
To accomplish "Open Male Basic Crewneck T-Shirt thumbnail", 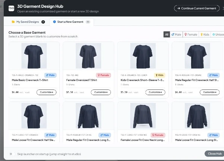I will [x=34, y=56].
